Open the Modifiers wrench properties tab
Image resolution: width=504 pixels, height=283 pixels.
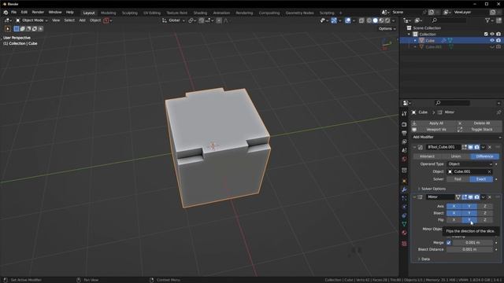point(404,189)
